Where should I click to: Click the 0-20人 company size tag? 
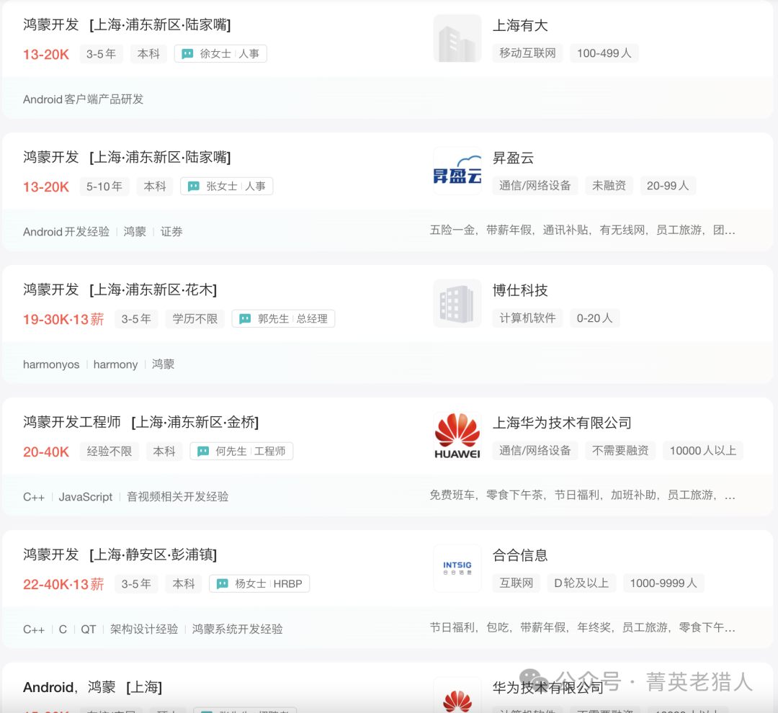[x=594, y=318]
